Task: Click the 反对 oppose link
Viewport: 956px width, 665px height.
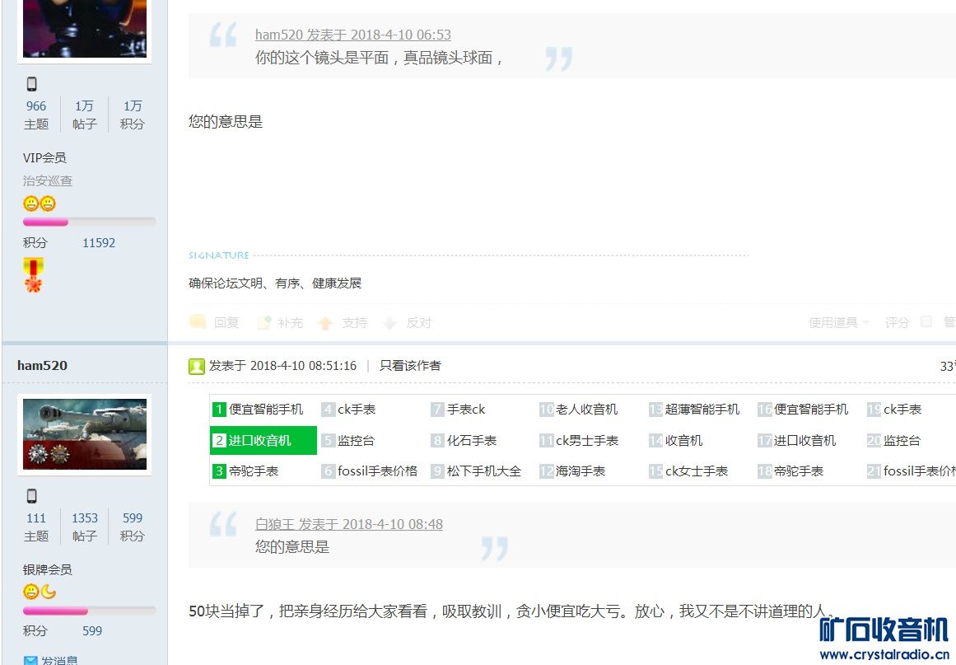Action: tap(419, 323)
